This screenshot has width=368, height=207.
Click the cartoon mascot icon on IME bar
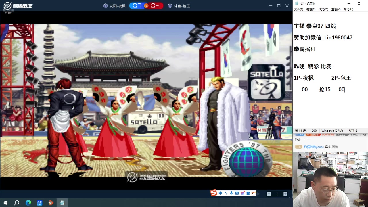pos(253,193)
